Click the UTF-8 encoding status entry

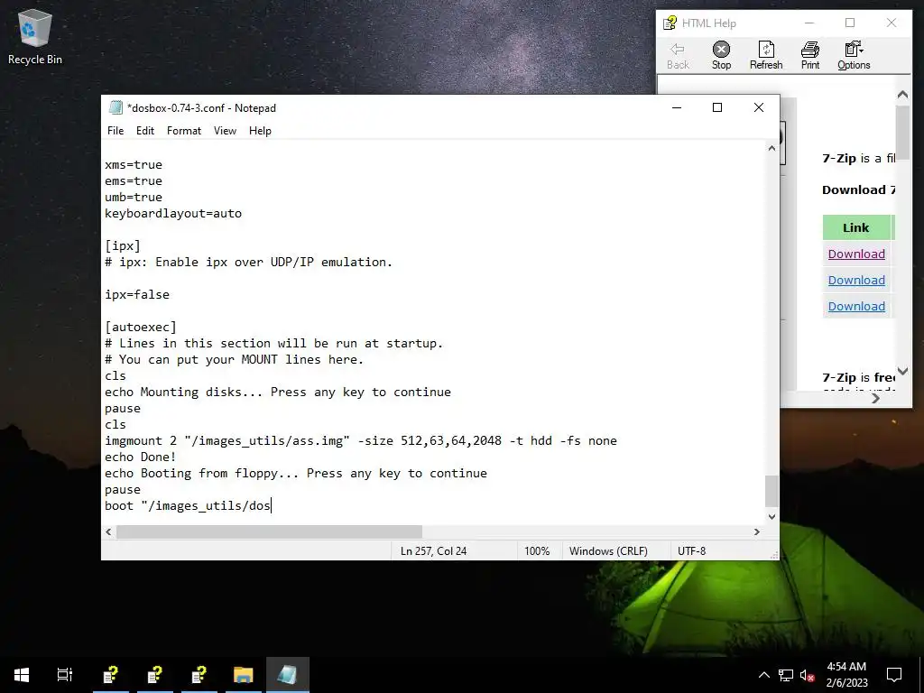pyautogui.click(x=691, y=551)
